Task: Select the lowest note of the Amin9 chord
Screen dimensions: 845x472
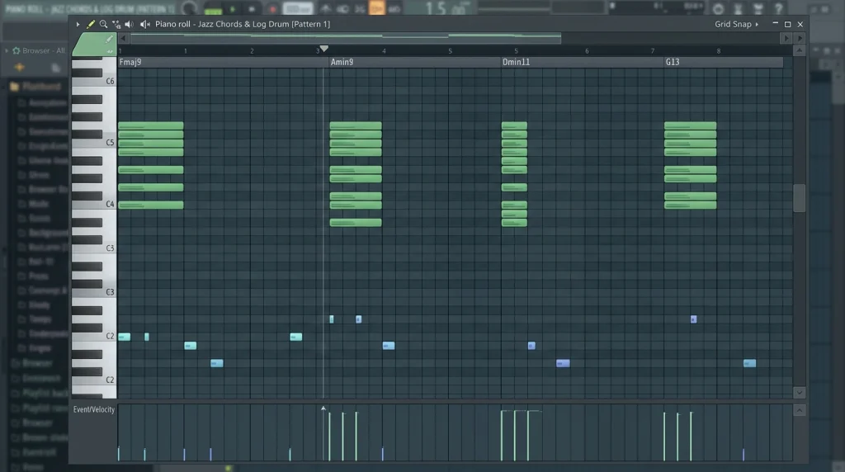Action: 356,223
